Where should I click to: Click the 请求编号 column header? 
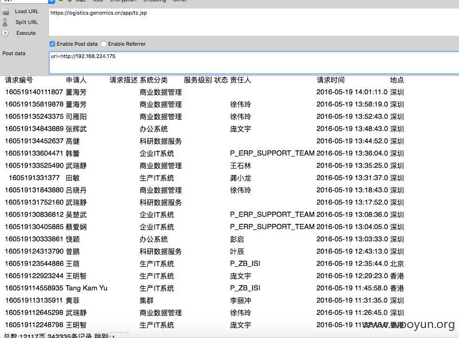[19, 80]
